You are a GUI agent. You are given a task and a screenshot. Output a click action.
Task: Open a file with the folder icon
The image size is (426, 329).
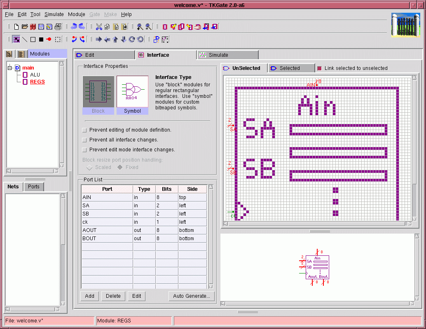tap(25, 27)
